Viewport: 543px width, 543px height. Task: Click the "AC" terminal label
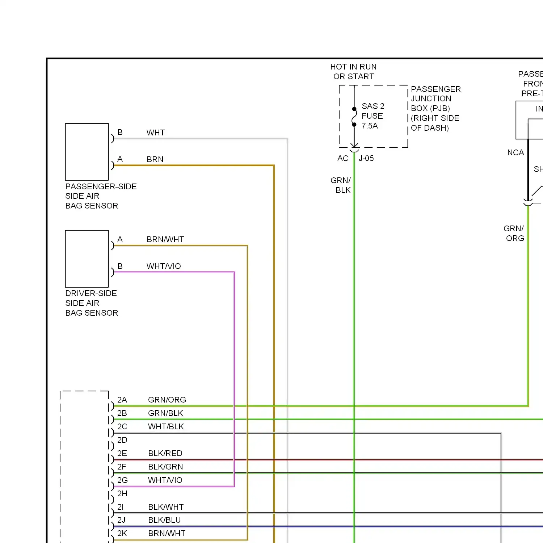click(343, 158)
